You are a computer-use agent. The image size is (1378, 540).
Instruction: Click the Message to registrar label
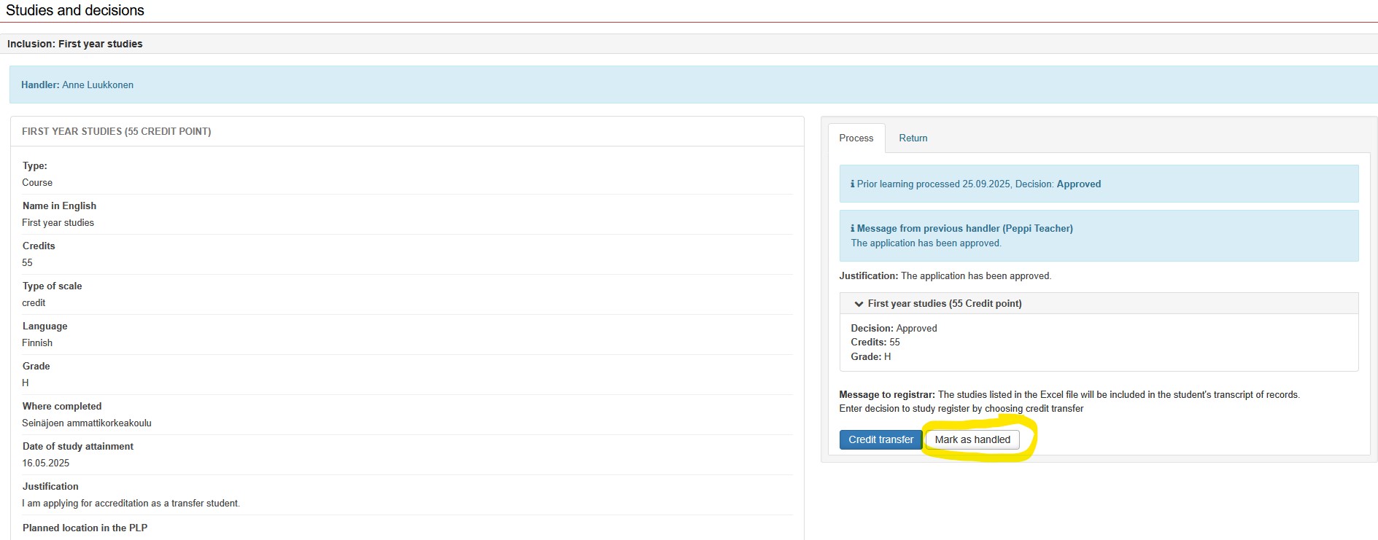coord(886,394)
